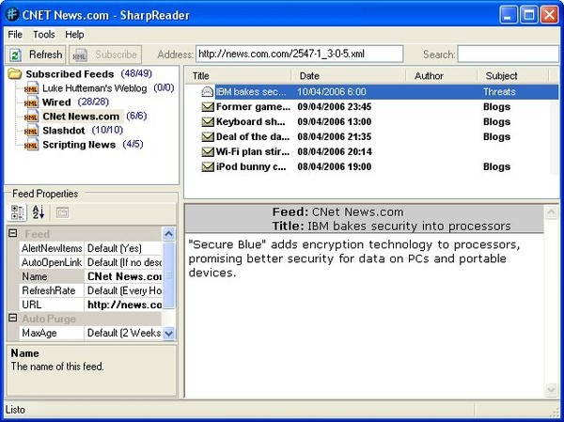The image size is (564, 422).
Task: Sort items by Subject column header
Action: coord(513,76)
